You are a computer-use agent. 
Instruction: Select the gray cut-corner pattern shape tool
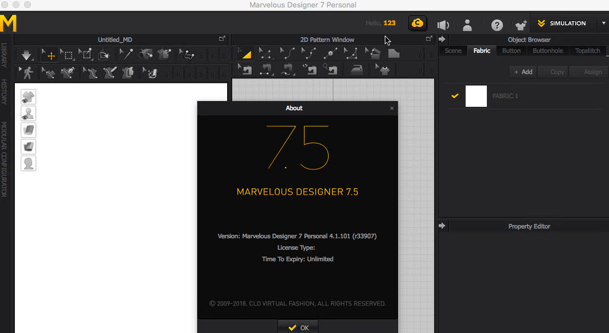[393, 54]
